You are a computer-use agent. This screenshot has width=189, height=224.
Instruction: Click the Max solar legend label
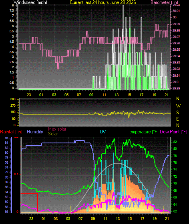click(57, 129)
